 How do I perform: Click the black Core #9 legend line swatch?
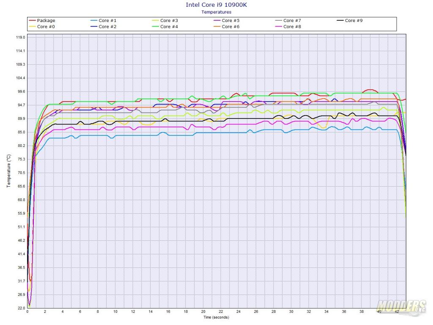(340, 20)
